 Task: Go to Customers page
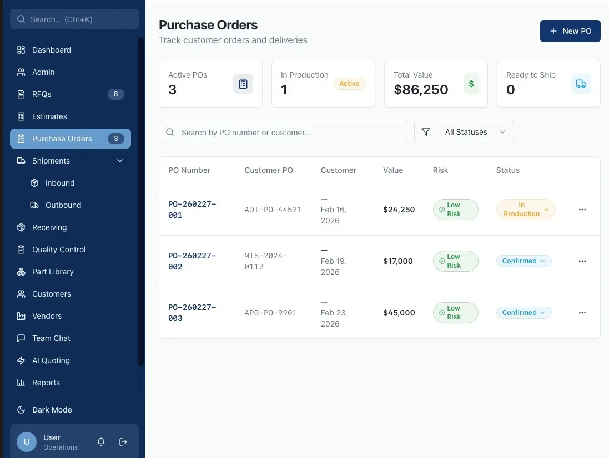pos(71,294)
